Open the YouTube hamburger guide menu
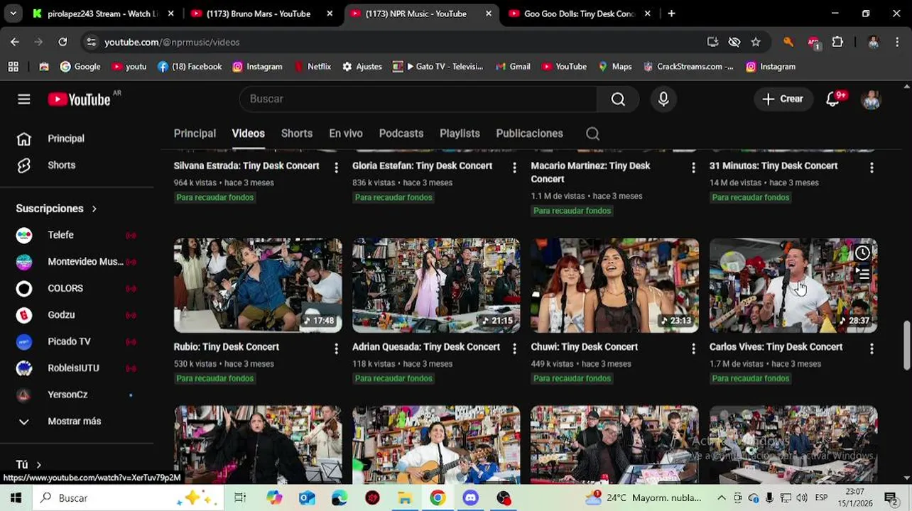 pyautogui.click(x=24, y=99)
